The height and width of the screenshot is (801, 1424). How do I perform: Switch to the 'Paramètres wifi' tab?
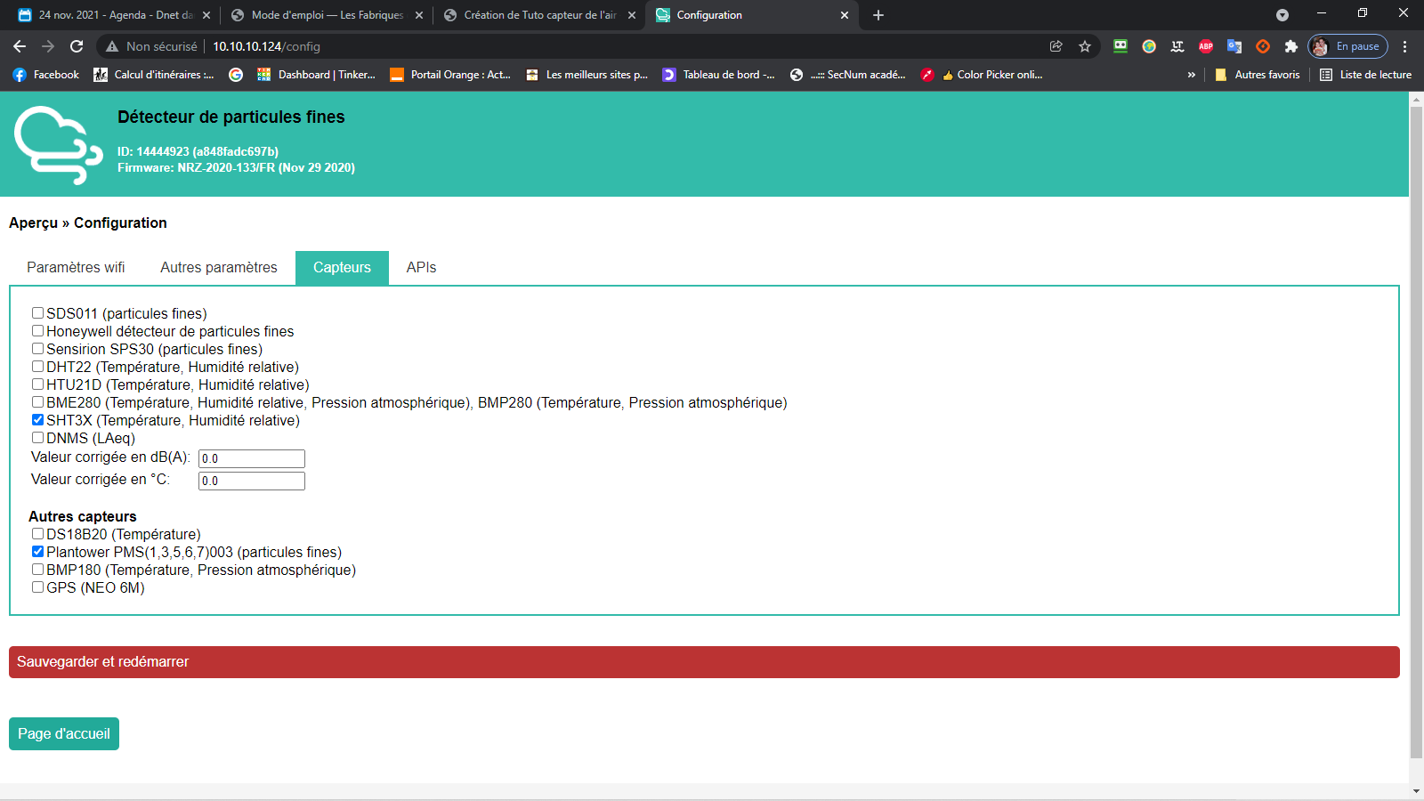tap(76, 268)
